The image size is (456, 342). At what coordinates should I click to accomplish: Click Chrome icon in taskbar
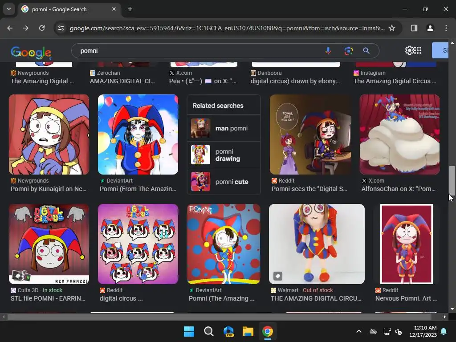click(x=268, y=331)
